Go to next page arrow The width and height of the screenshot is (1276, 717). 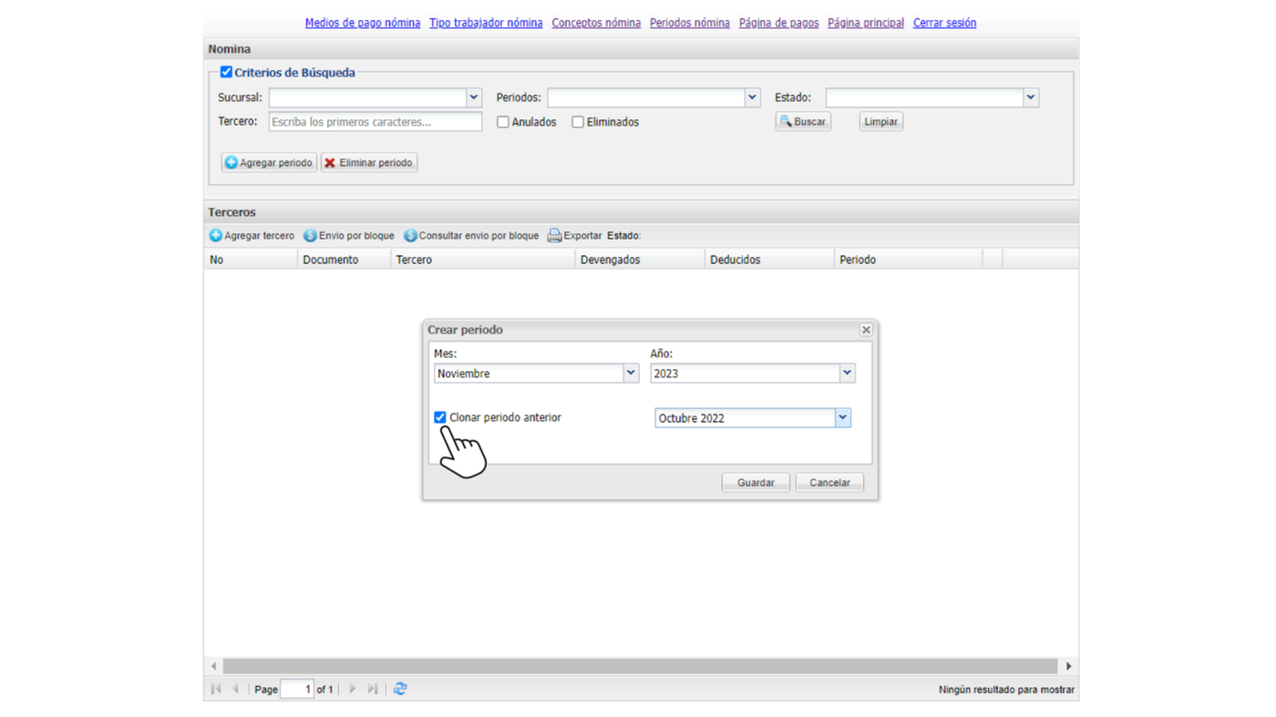[353, 689]
